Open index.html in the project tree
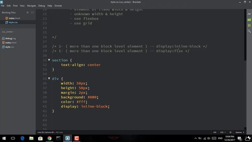Viewport: 252px width, 142px height. tap(11, 43)
